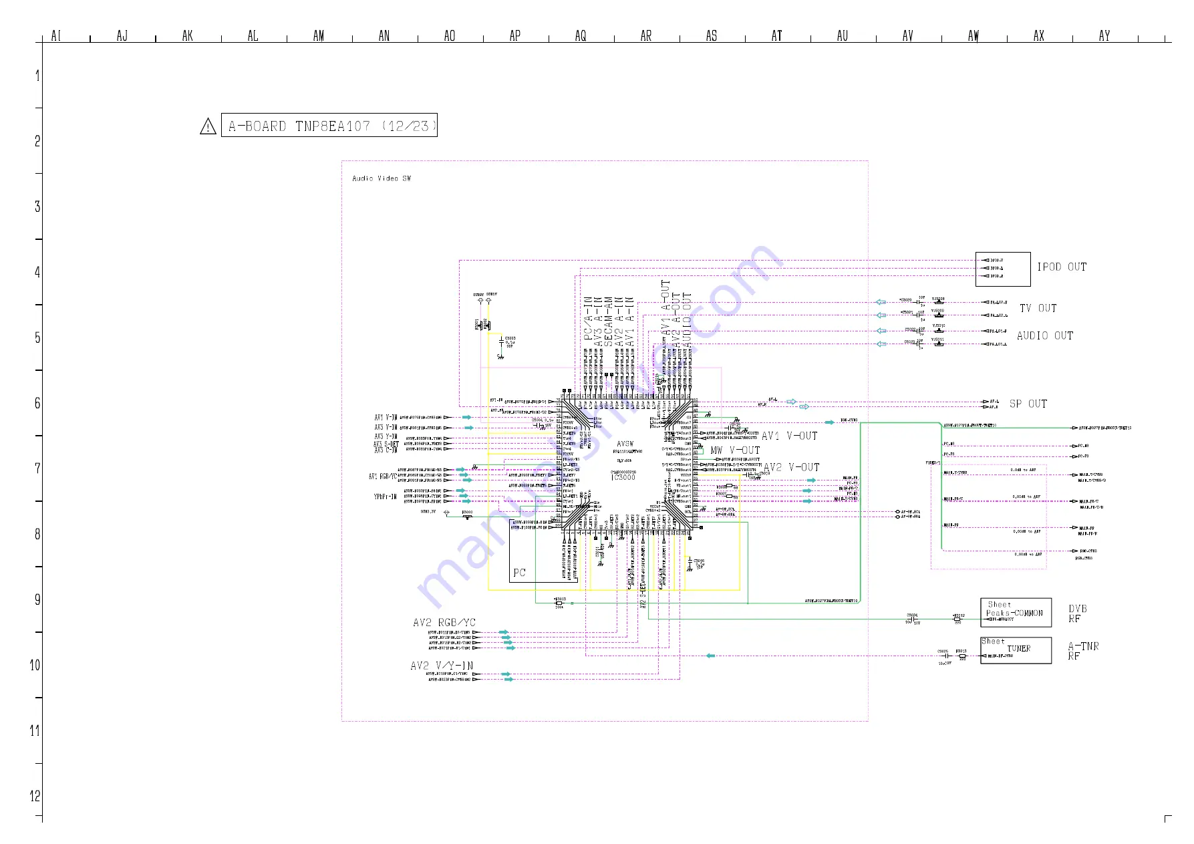Screen dimensions: 1194x844
Task: Click the warning triangle symbol beside A-BOARD title
Action: pyautogui.click(x=208, y=126)
